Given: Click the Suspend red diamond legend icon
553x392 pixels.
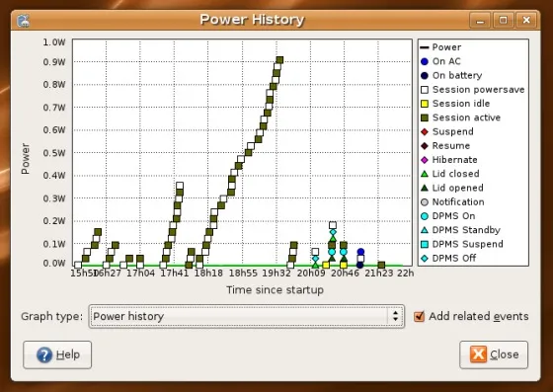Looking at the screenshot, I should tap(425, 132).
